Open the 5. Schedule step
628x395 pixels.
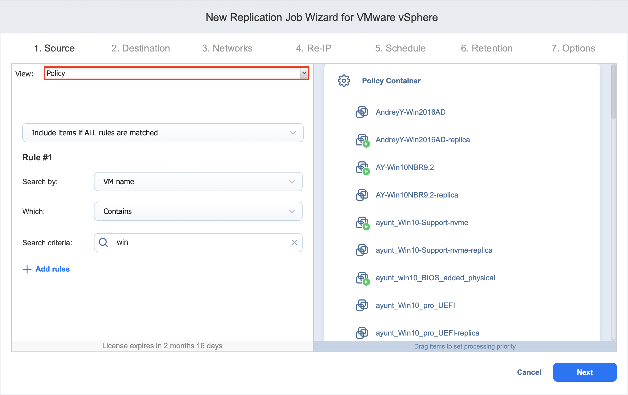[400, 48]
